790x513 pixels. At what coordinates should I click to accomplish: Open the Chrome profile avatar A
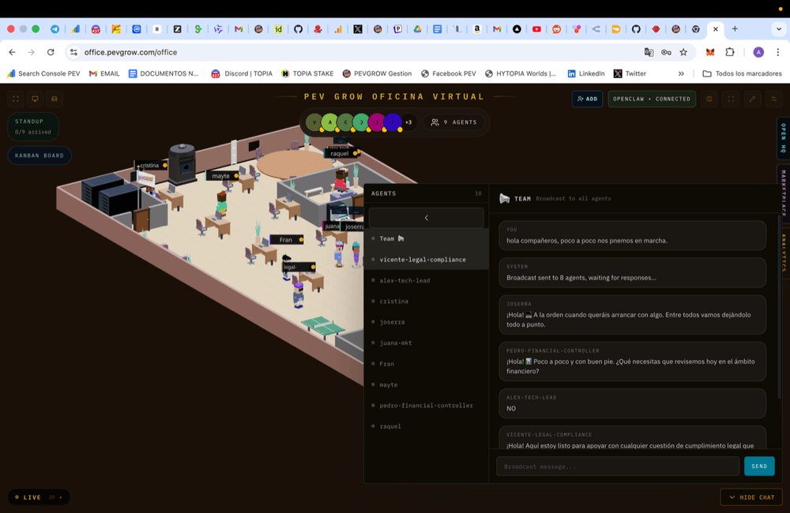(x=758, y=52)
